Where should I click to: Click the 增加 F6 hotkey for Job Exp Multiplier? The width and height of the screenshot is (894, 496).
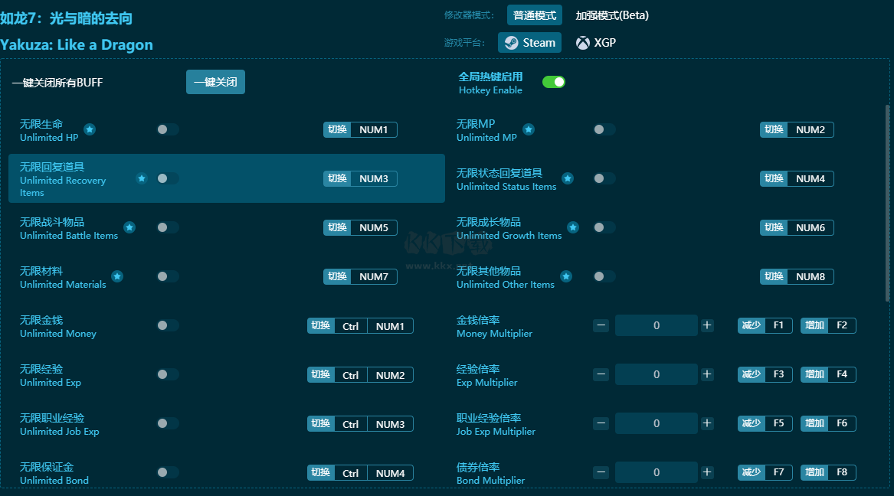coord(828,424)
